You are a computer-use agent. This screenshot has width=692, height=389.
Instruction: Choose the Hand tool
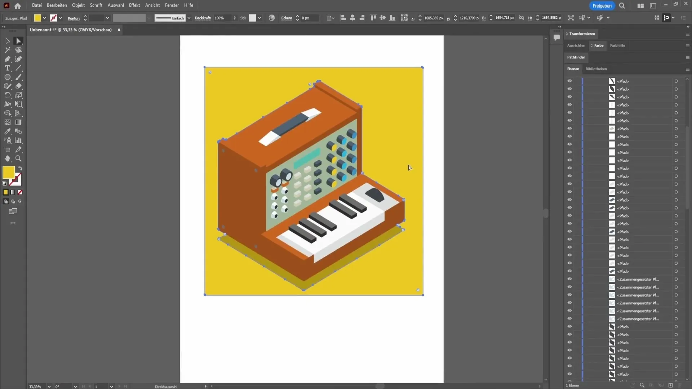pyautogui.click(x=8, y=158)
